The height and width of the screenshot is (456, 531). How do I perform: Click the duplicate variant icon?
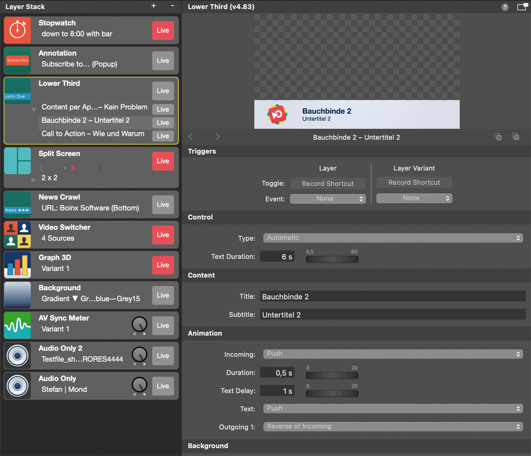coord(498,137)
